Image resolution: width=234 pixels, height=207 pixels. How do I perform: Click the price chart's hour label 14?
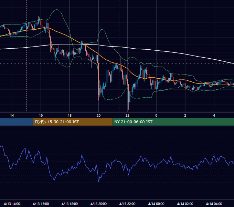tap(12, 116)
